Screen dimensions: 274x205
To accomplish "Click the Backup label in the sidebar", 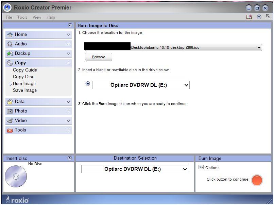I will tap(22, 53).
